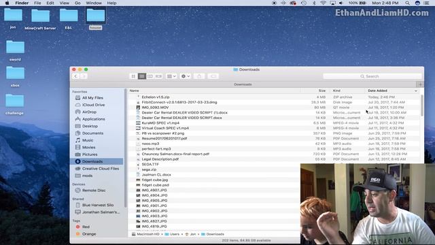Screen dimensions: 435x245
Task: Open the File menu
Action: [37, 3]
